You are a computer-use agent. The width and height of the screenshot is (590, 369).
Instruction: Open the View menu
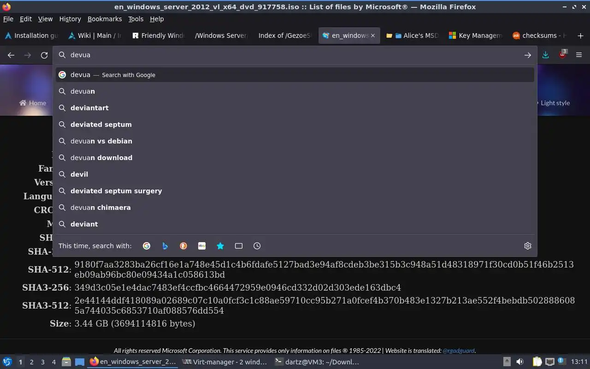(45, 19)
